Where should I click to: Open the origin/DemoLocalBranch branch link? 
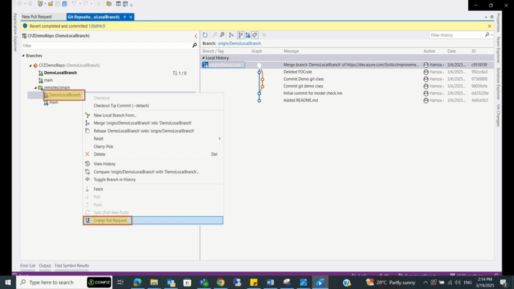point(239,43)
